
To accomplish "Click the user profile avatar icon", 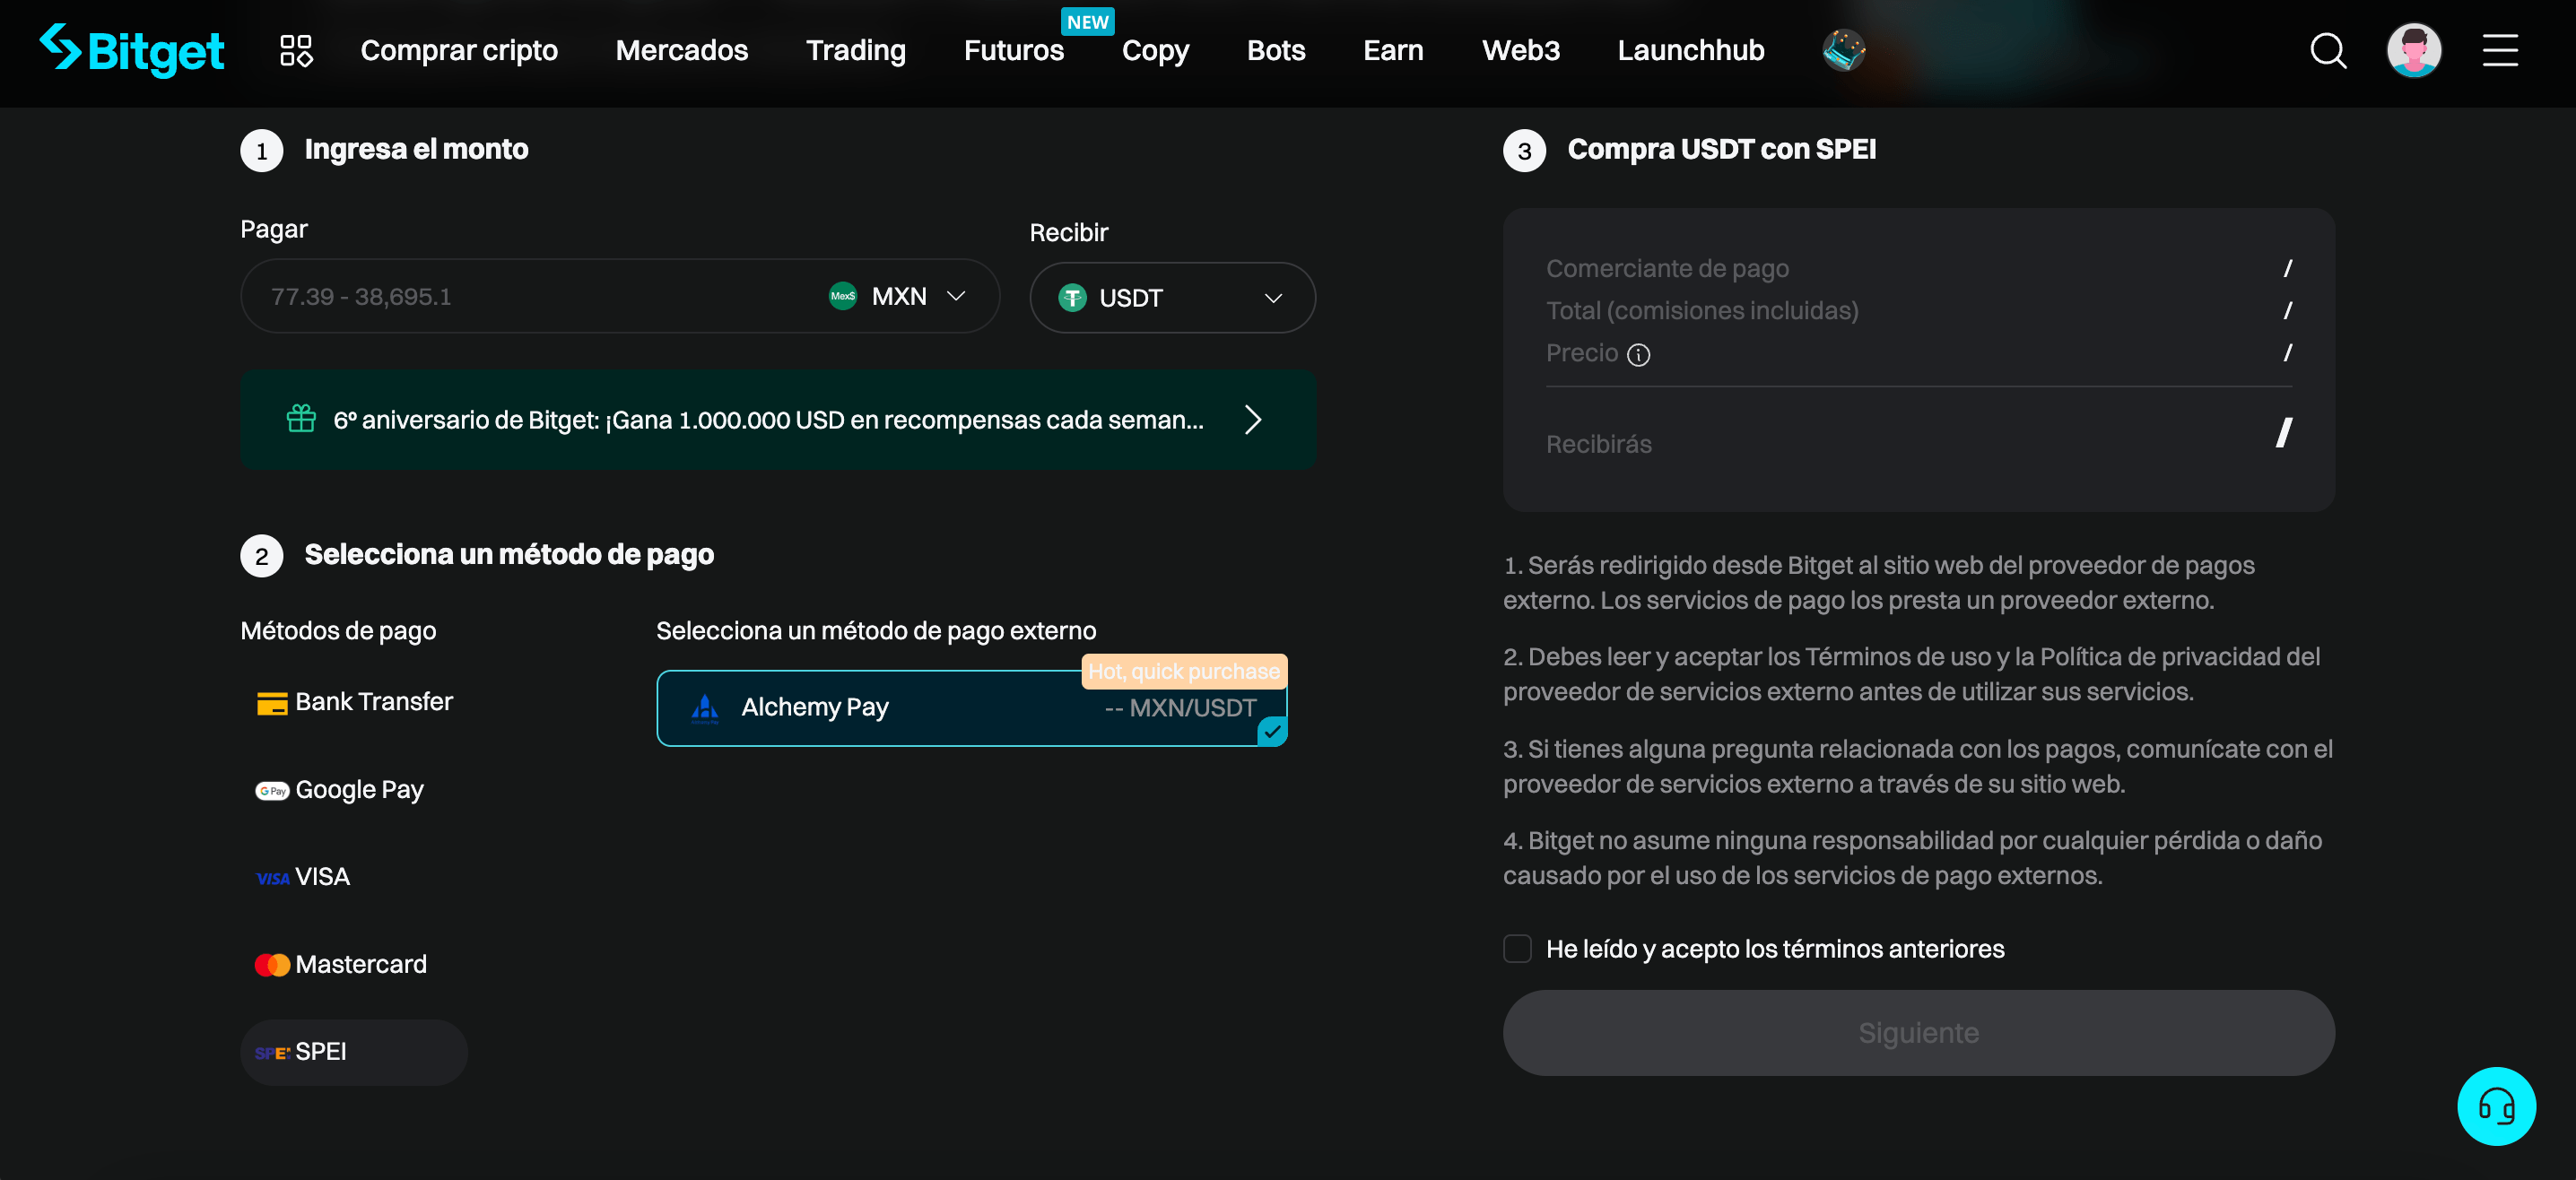I will [2415, 48].
